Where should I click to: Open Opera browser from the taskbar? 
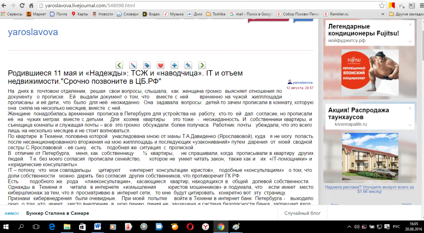tap(190, 227)
